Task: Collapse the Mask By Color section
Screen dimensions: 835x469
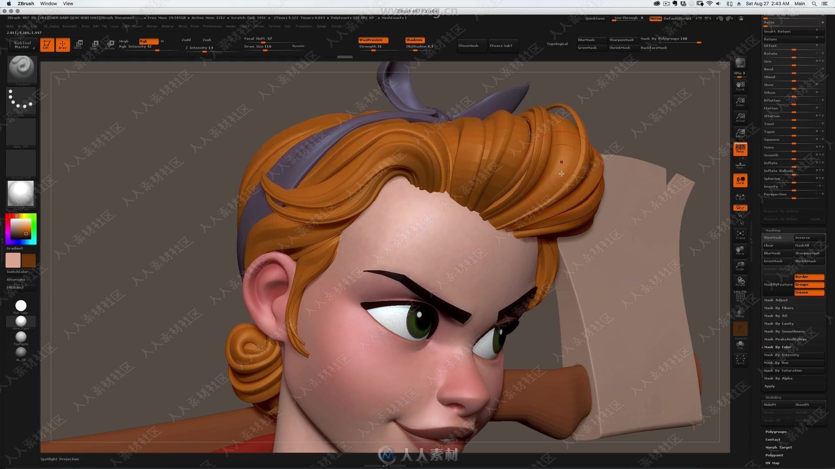Action: point(778,347)
